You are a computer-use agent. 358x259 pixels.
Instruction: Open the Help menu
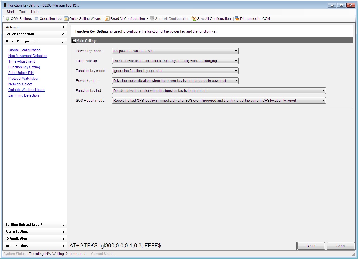(35, 12)
